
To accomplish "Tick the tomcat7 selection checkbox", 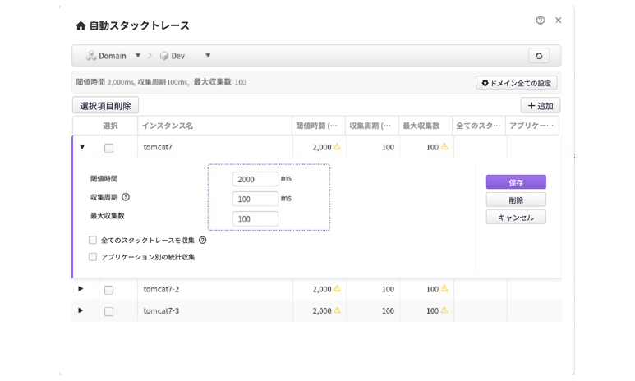I will point(109,148).
